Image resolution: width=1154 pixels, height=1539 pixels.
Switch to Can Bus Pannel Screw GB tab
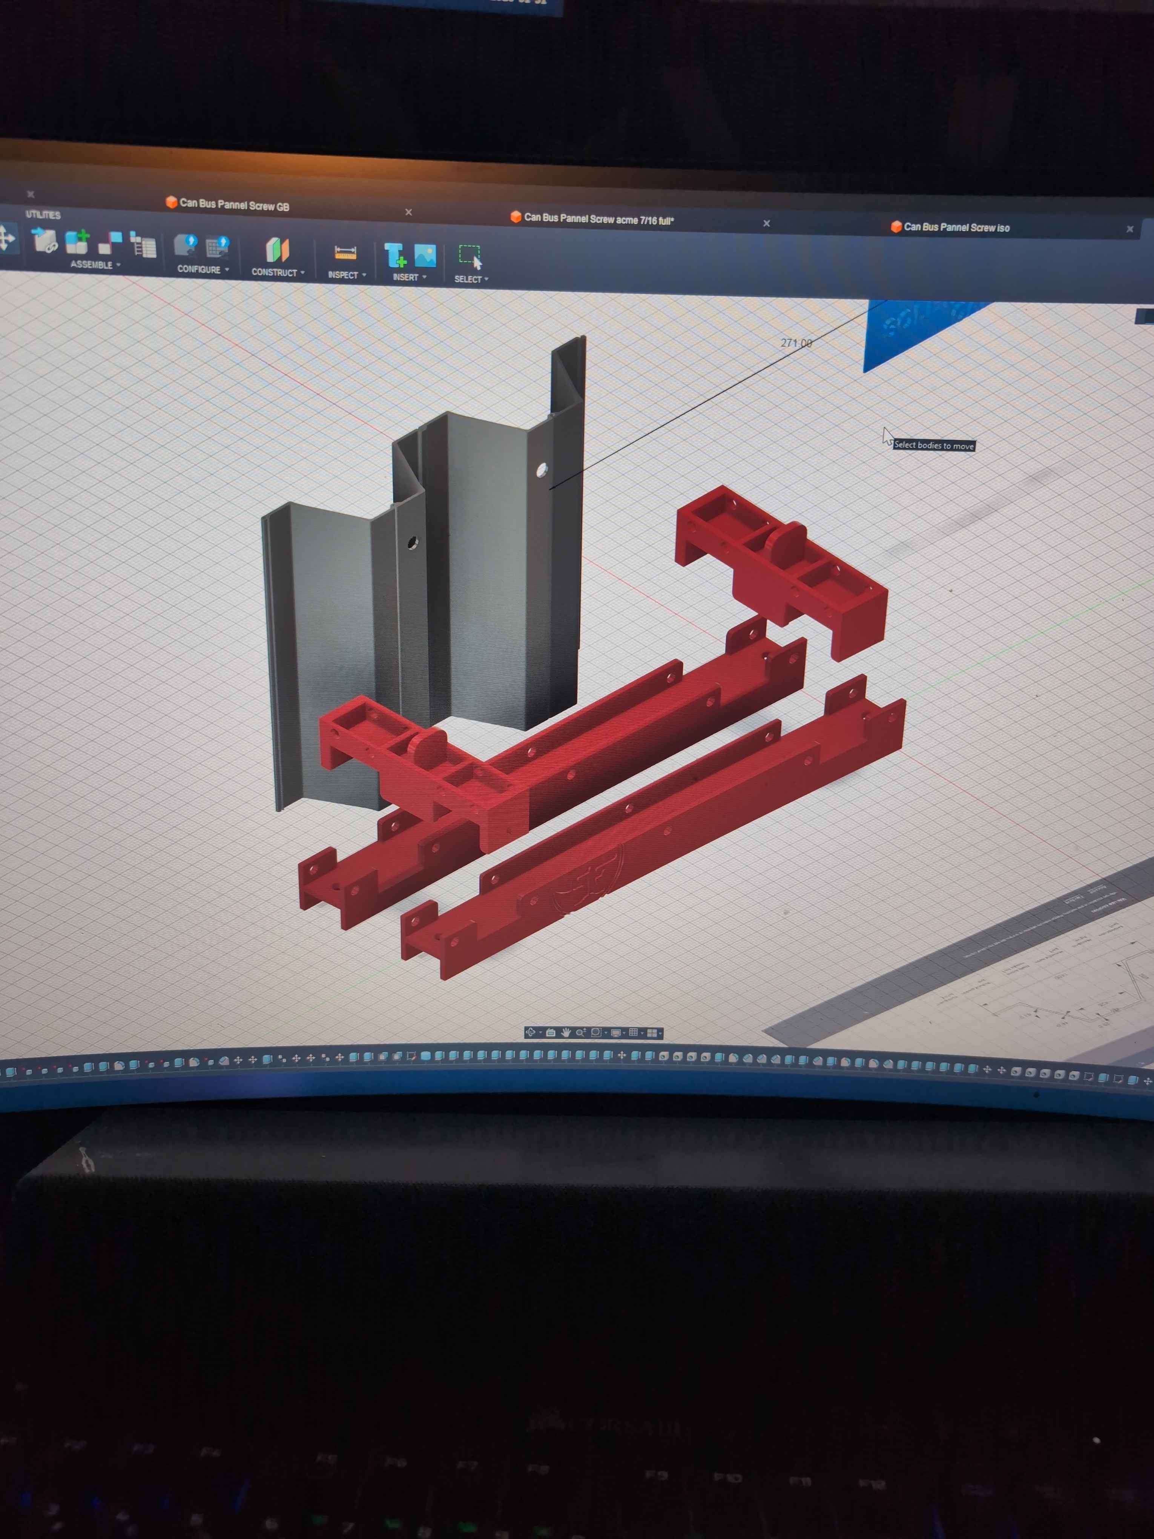coord(234,204)
